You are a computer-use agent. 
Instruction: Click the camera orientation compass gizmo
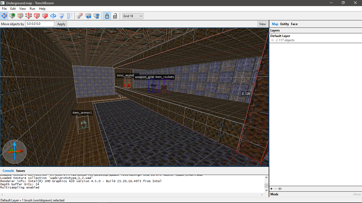pyautogui.click(x=14, y=151)
